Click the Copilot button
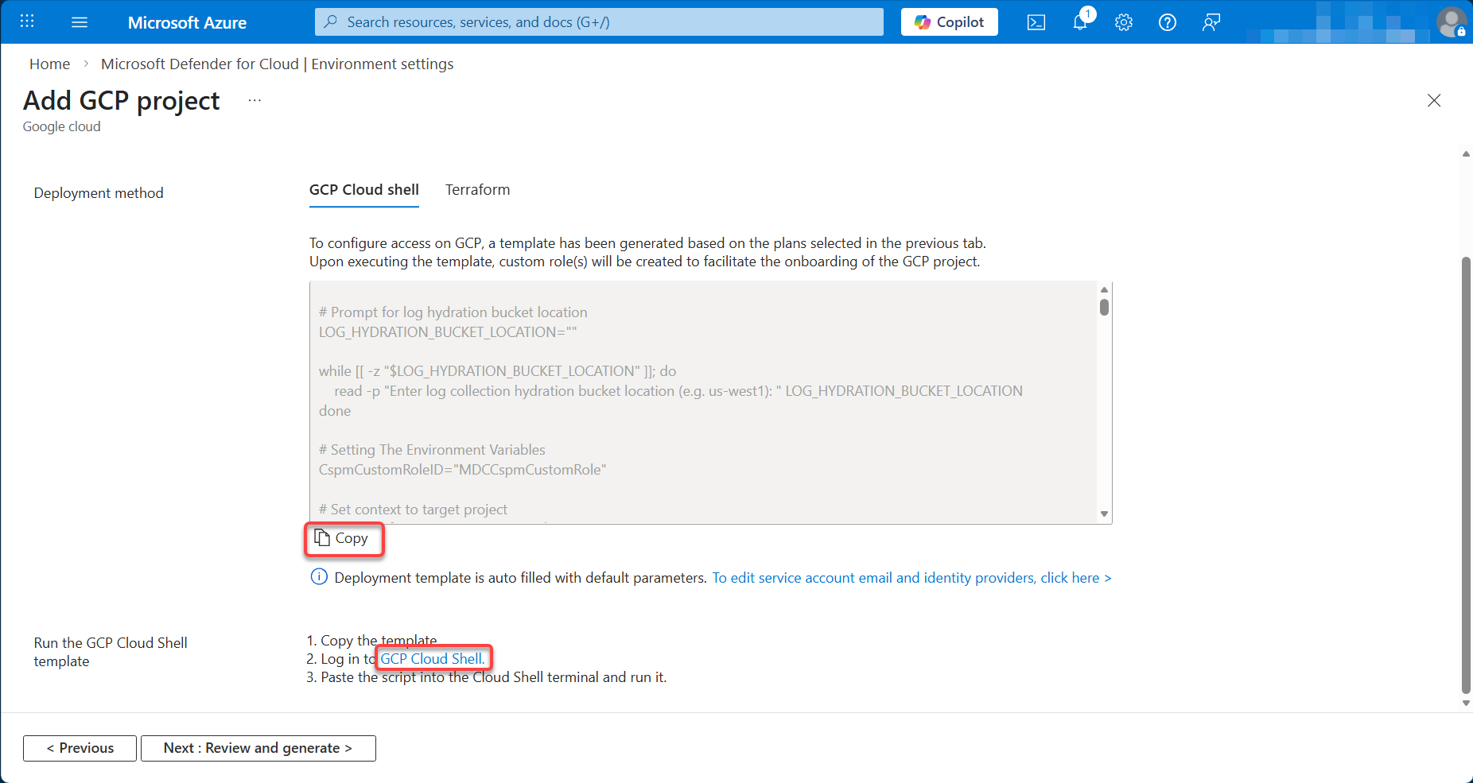Viewport: 1473px width, 783px height. coord(950,22)
